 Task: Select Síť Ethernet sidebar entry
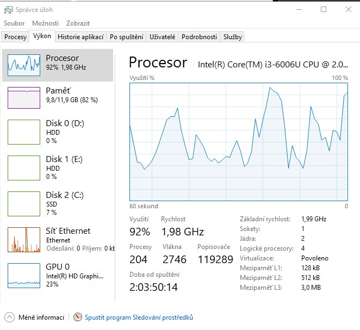click(58, 240)
